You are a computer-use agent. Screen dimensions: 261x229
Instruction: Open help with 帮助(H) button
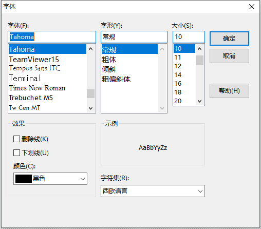click(x=229, y=91)
